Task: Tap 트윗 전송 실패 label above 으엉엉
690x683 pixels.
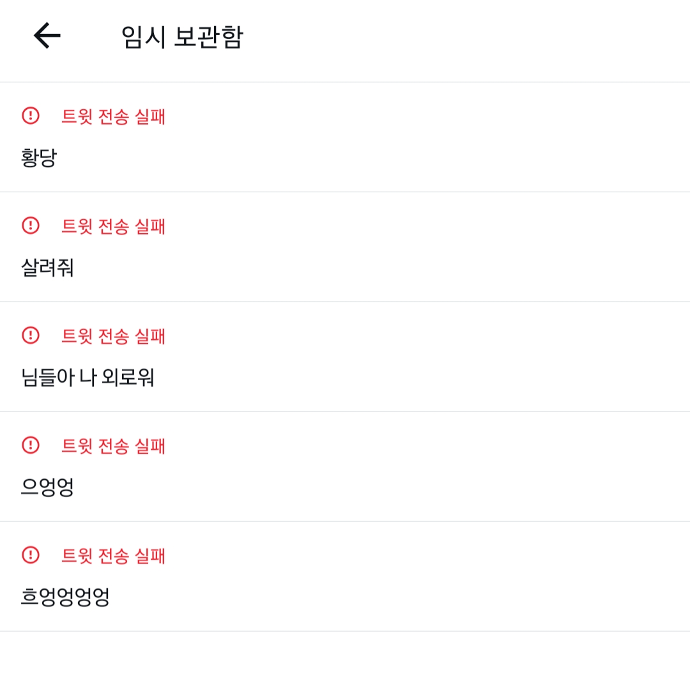Action: tap(114, 446)
